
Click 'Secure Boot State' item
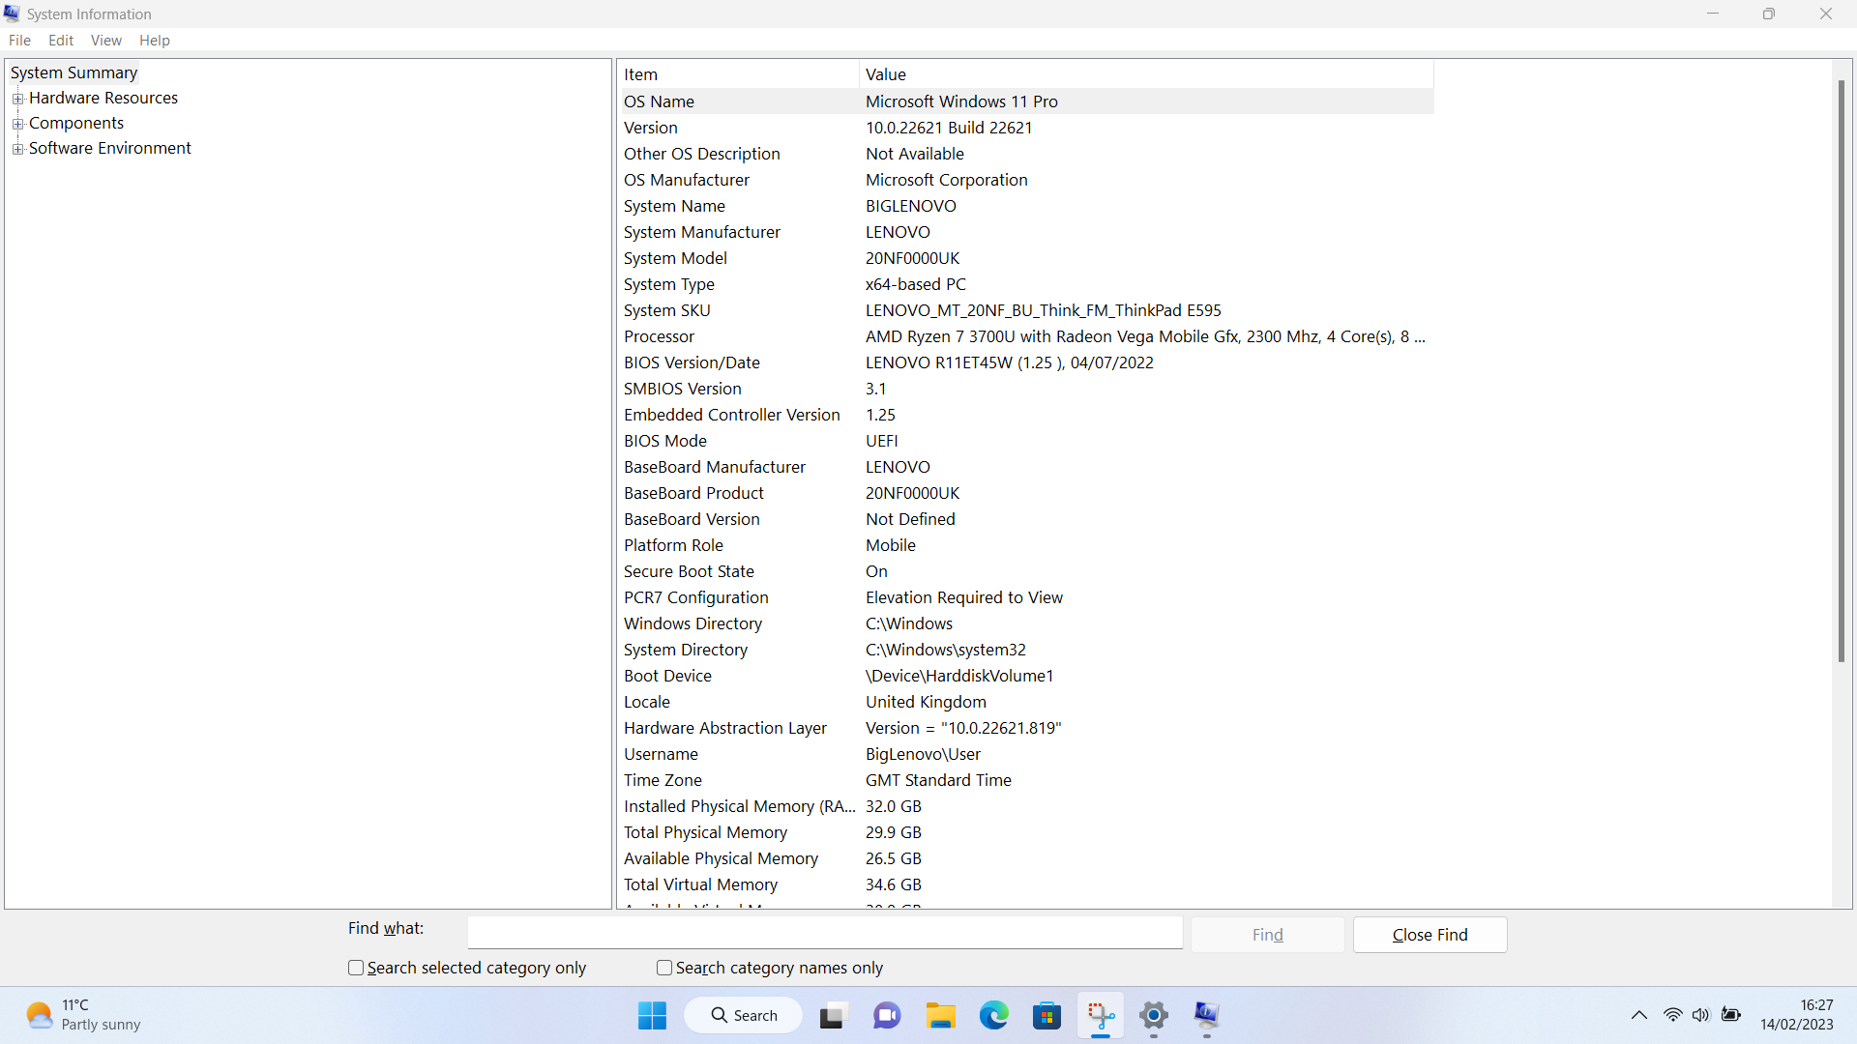[x=689, y=571]
